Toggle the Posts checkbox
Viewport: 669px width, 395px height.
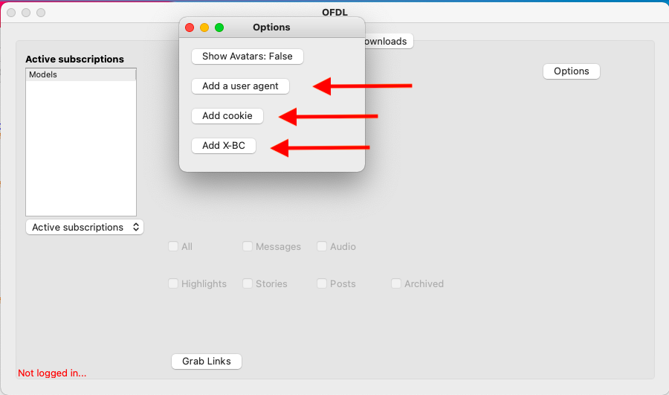[322, 284]
